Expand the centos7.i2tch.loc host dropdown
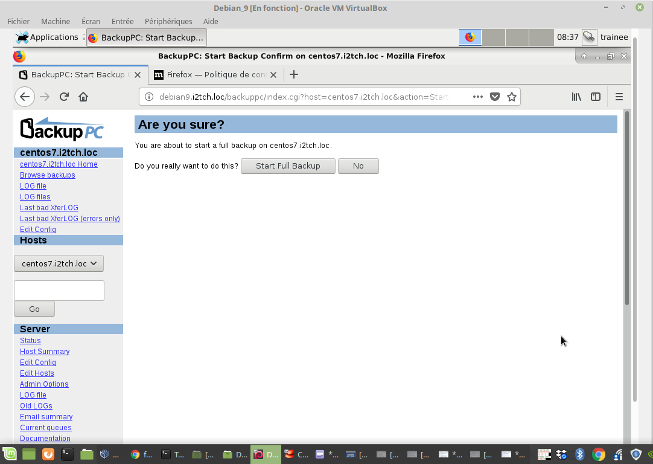 (x=59, y=263)
